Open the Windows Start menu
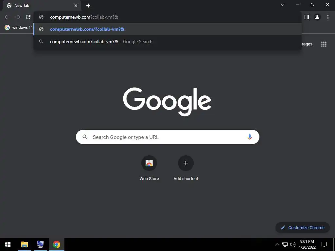Screen dimensions: 335x251 click(x=8, y=244)
